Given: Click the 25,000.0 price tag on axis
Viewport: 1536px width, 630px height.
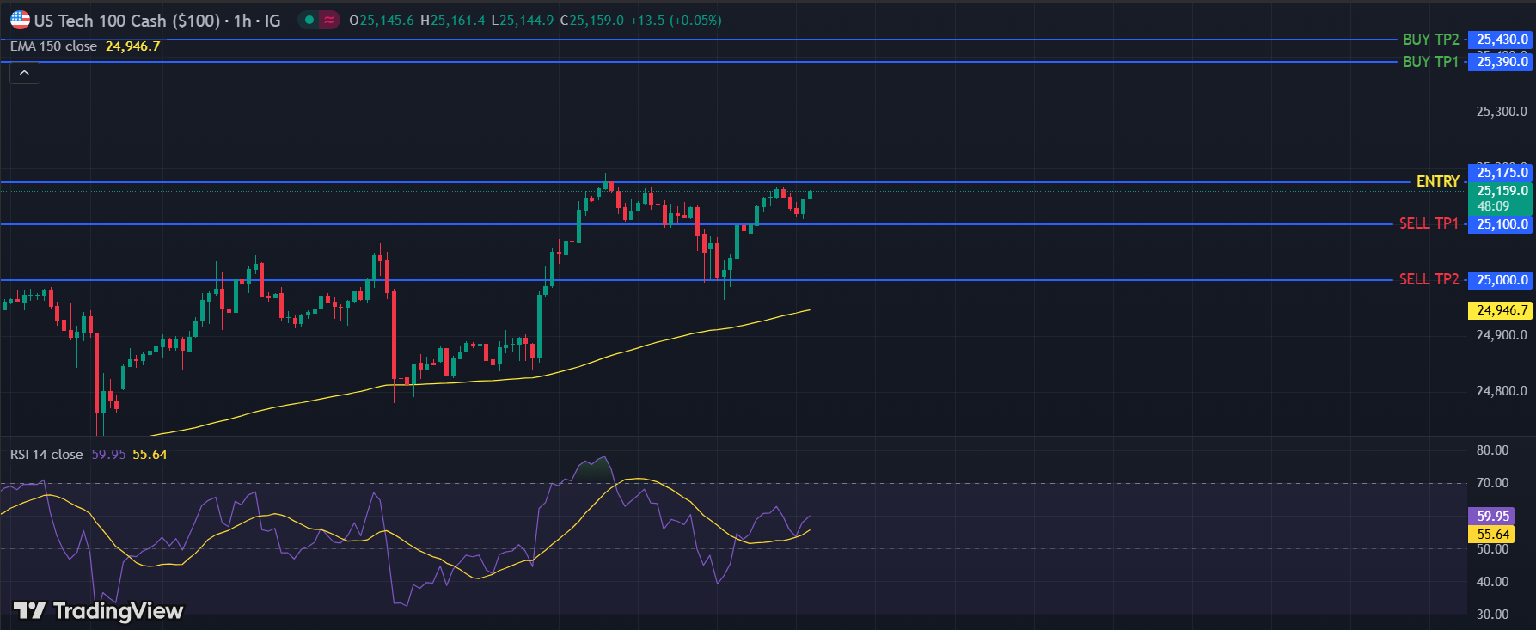Looking at the screenshot, I should [x=1502, y=280].
